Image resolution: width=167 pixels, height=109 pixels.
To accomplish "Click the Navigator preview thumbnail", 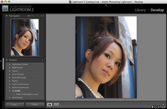I will pos(25,37).
